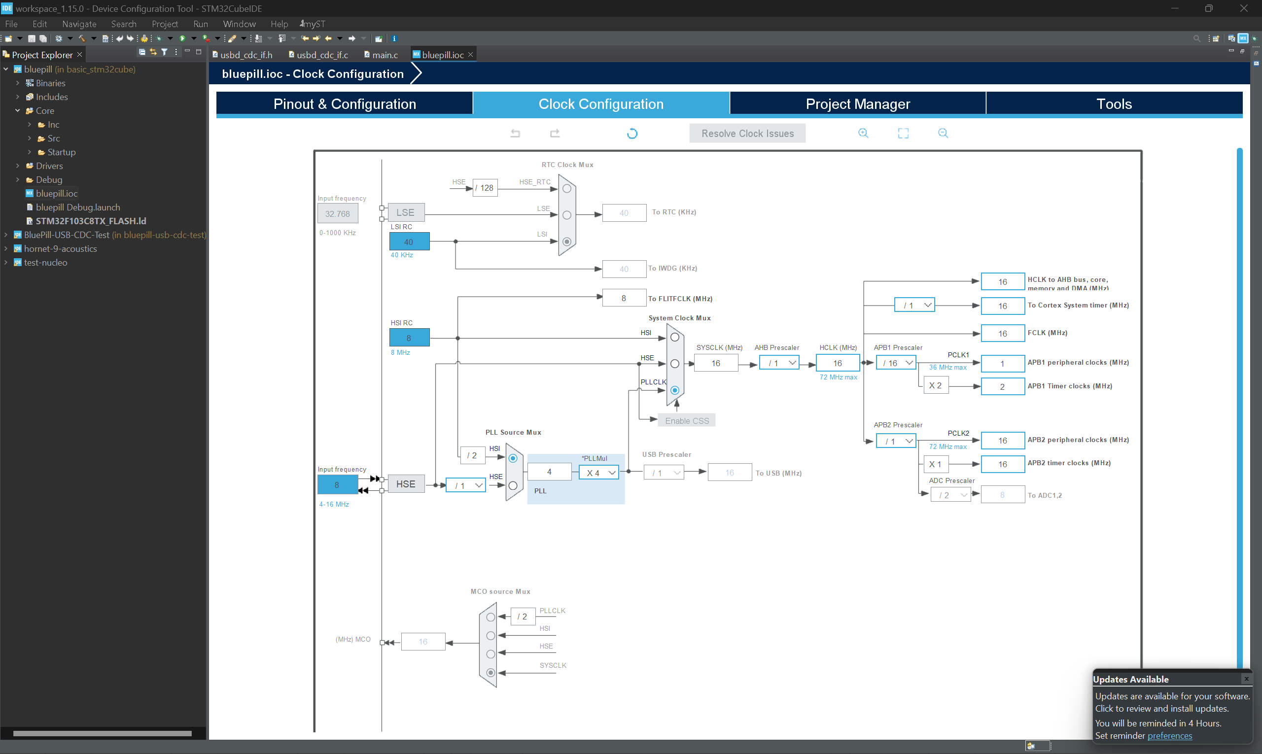Open APB1 Prescaler dropdown

click(x=896, y=363)
